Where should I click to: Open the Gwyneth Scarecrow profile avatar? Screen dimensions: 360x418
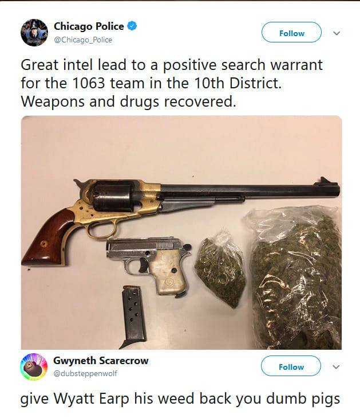click(x=34, y=366)
